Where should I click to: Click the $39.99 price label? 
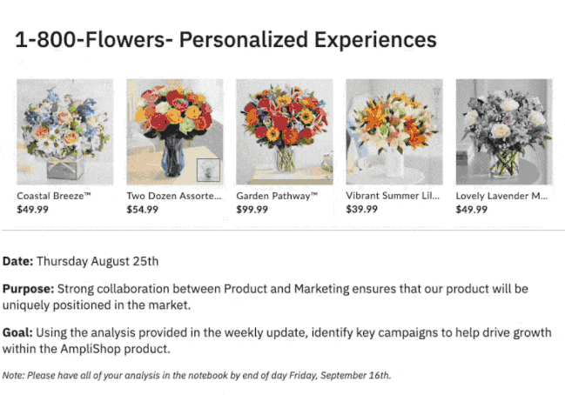point(362,210)
